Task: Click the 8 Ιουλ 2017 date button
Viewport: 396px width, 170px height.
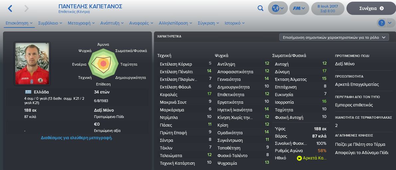Action: pos(328,8)
